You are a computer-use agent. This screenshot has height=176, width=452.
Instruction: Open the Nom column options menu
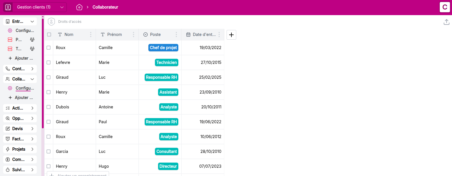[x=91, y=35]
